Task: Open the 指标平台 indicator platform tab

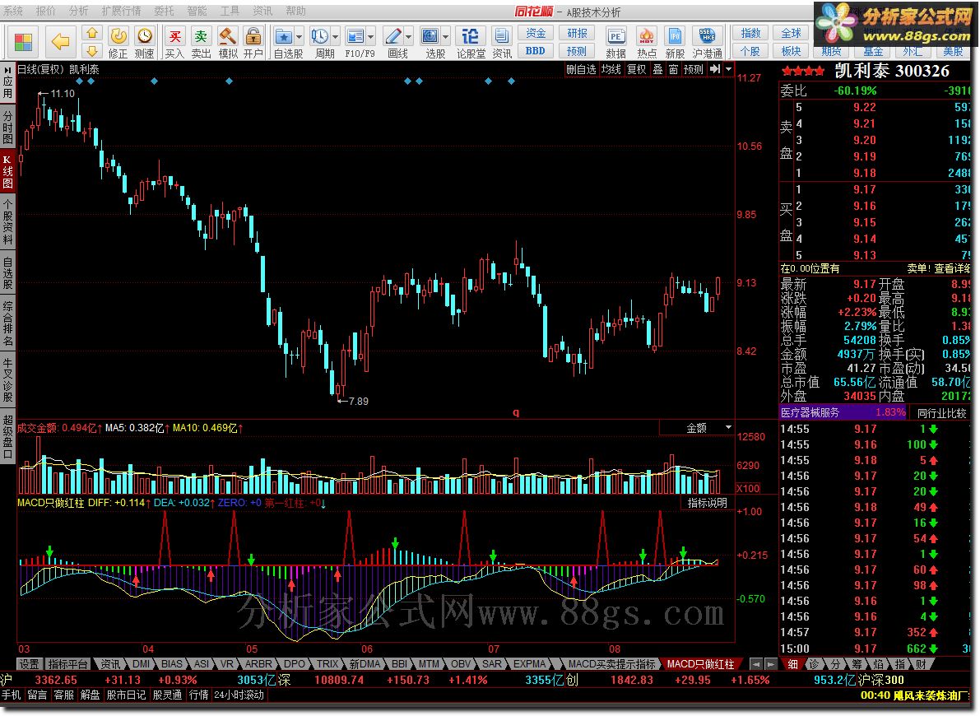Action: click(x=67, y=664)
